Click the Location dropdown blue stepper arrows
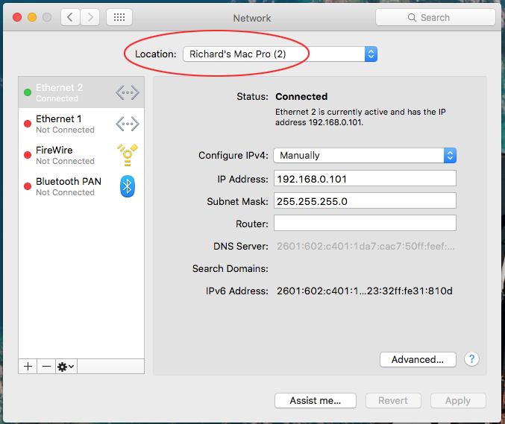 click(x=371, y=54)
